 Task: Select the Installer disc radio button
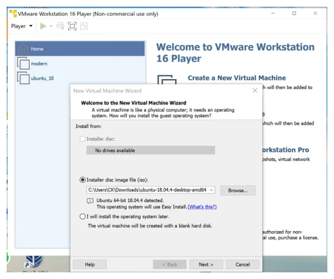[82, 139]
